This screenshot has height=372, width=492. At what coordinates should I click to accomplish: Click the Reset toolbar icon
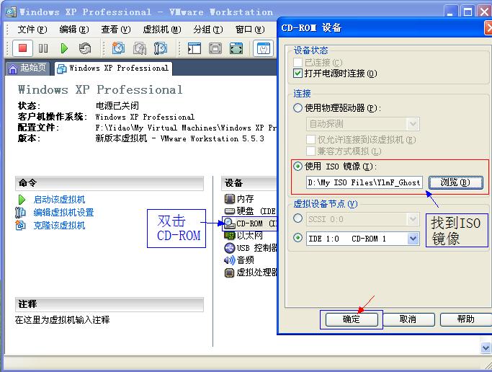pos(85,48)
